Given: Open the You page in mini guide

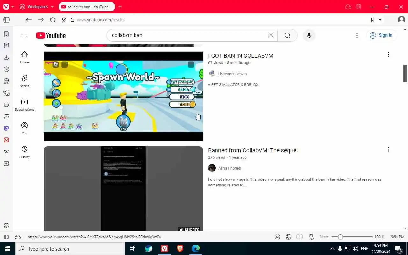Looking at the screenshot, I should click(x=25, y=128).
